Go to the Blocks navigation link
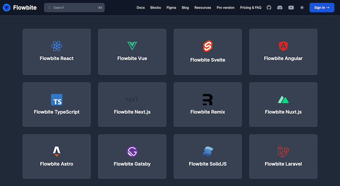The height and width of the screenshot is (186, 340). [155, 8]
